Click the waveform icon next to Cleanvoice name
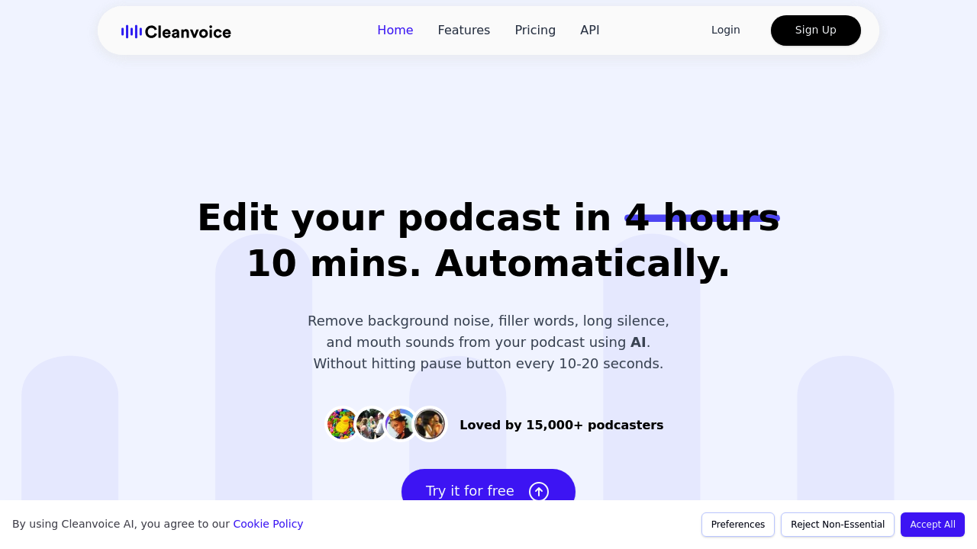Viewport: 977px width, 549px height. pos(130,30)
